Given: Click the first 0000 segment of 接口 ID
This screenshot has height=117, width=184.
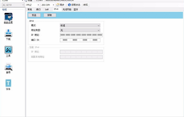Looking at the screenshot, I should click(65, 40).
